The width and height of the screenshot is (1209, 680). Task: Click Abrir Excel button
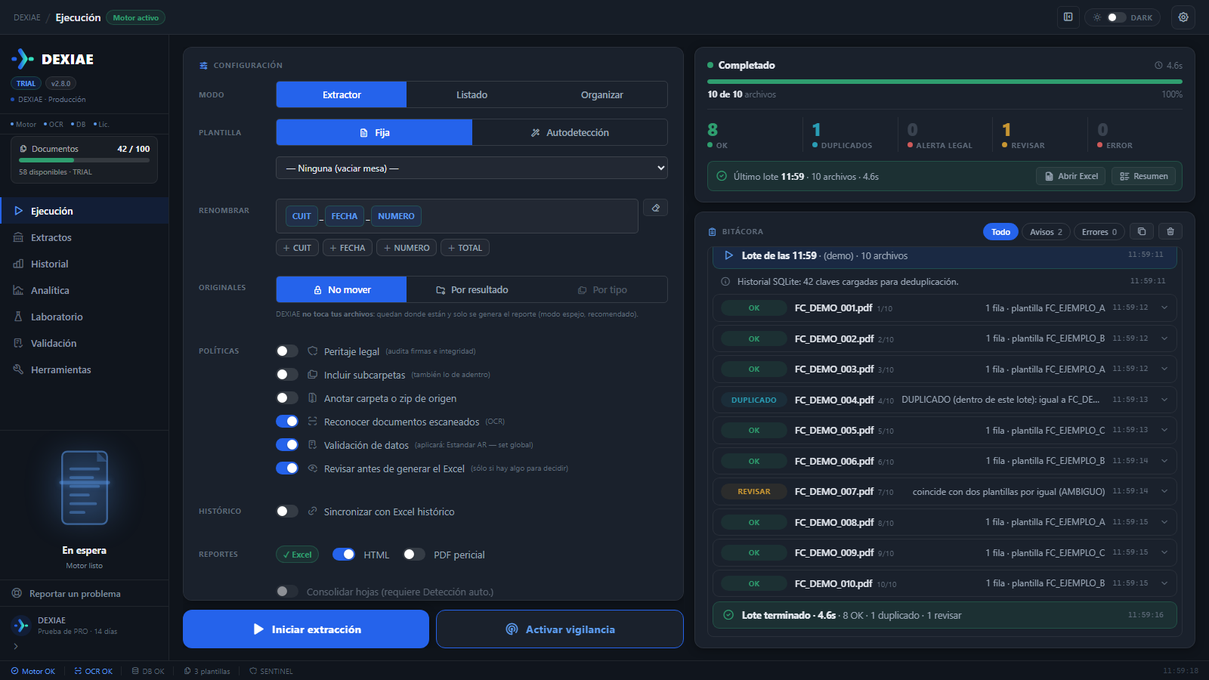1071,176
